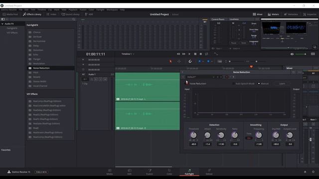Open the Default preset dropdown
Screen dimensions: 319x179
click(200, 77)
